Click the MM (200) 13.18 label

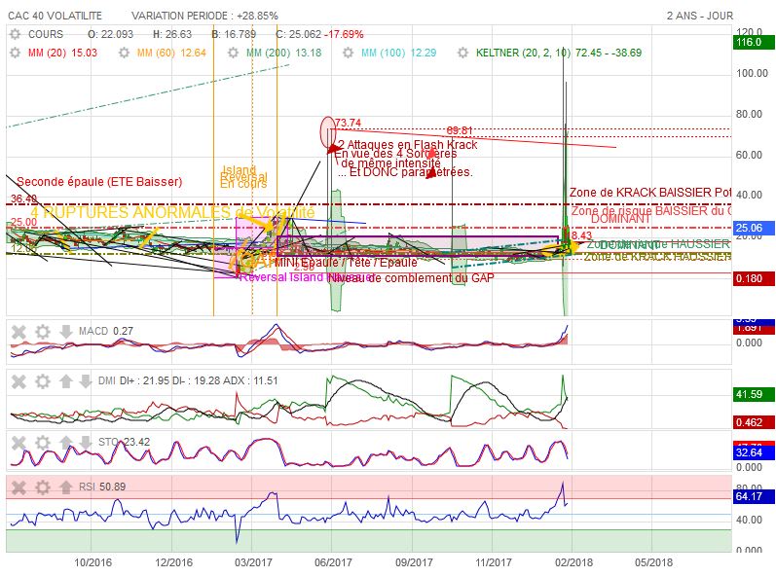pos(283,53)
